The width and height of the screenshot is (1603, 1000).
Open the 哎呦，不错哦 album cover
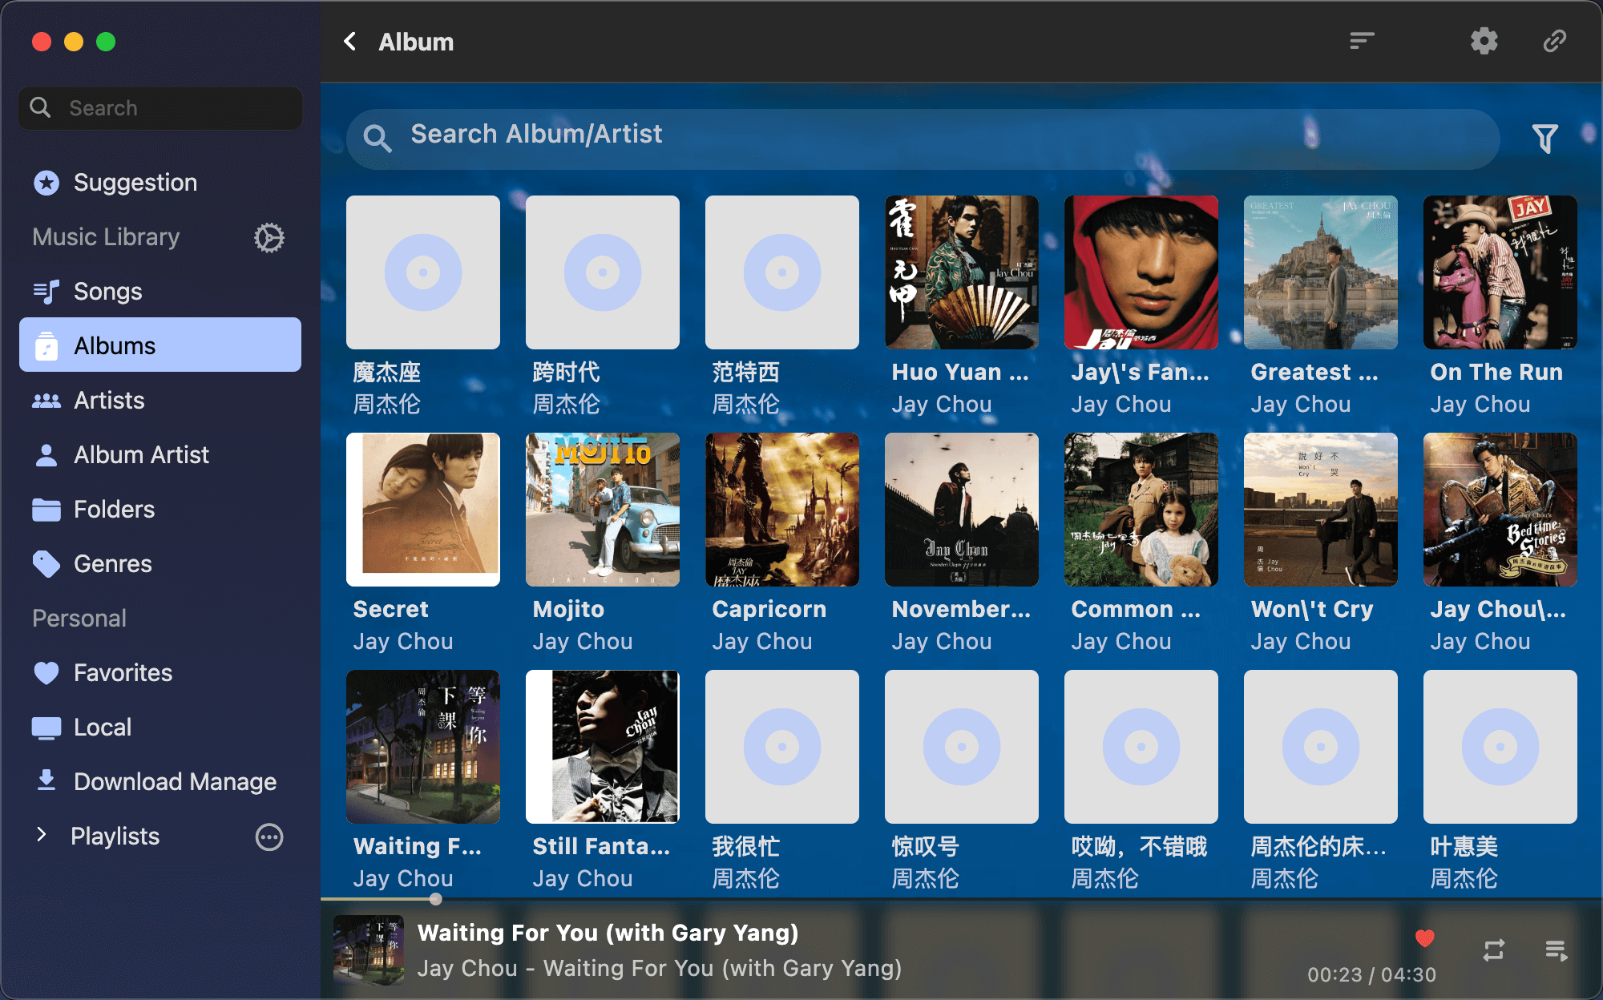pos(1141,747)
